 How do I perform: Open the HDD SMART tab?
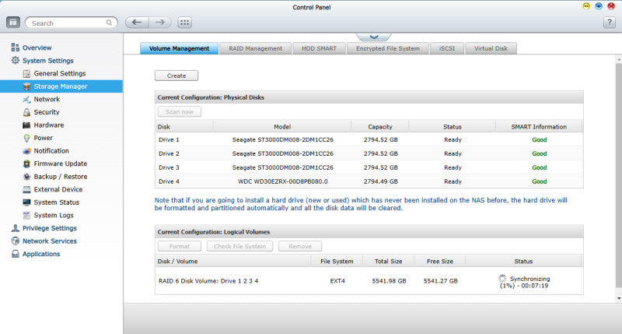[319, 48]
